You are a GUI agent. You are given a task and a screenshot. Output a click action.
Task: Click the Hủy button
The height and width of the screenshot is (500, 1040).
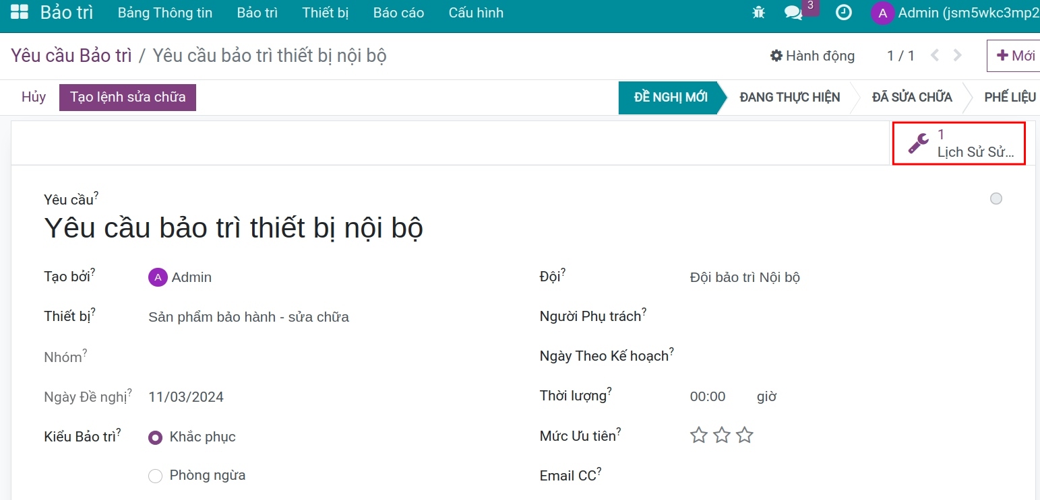click(x=34, y=97)
